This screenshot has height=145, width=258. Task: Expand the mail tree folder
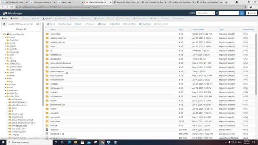tap(6, 87)
